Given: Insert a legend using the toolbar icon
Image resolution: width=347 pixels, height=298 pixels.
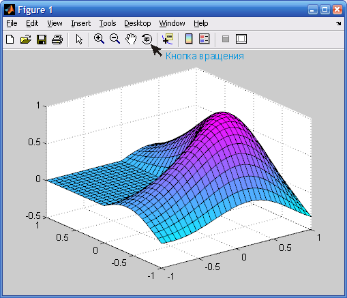Looking at the screenshot, I should (204, 39).
